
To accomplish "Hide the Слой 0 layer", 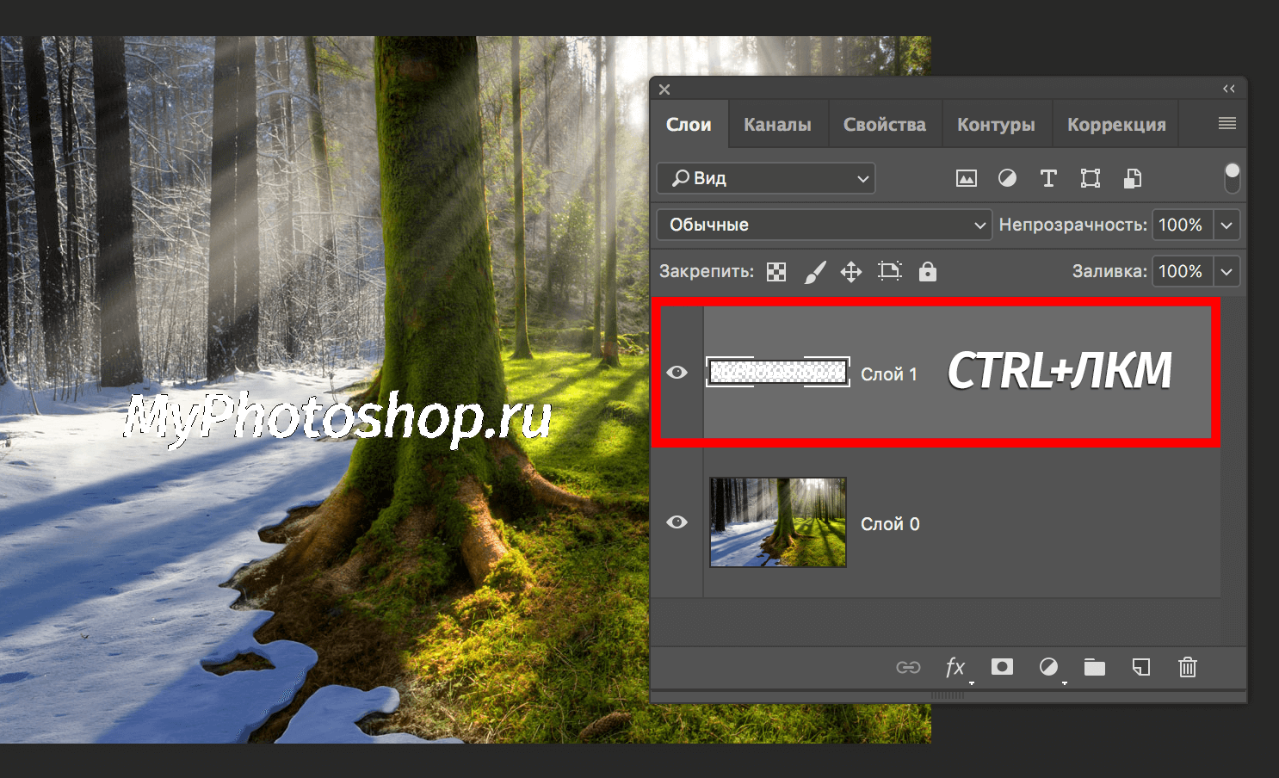I will coord(677,522).
